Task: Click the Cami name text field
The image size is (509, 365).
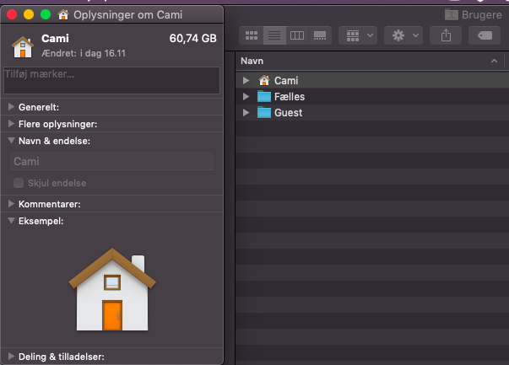Action: click(x=111, y=162)
